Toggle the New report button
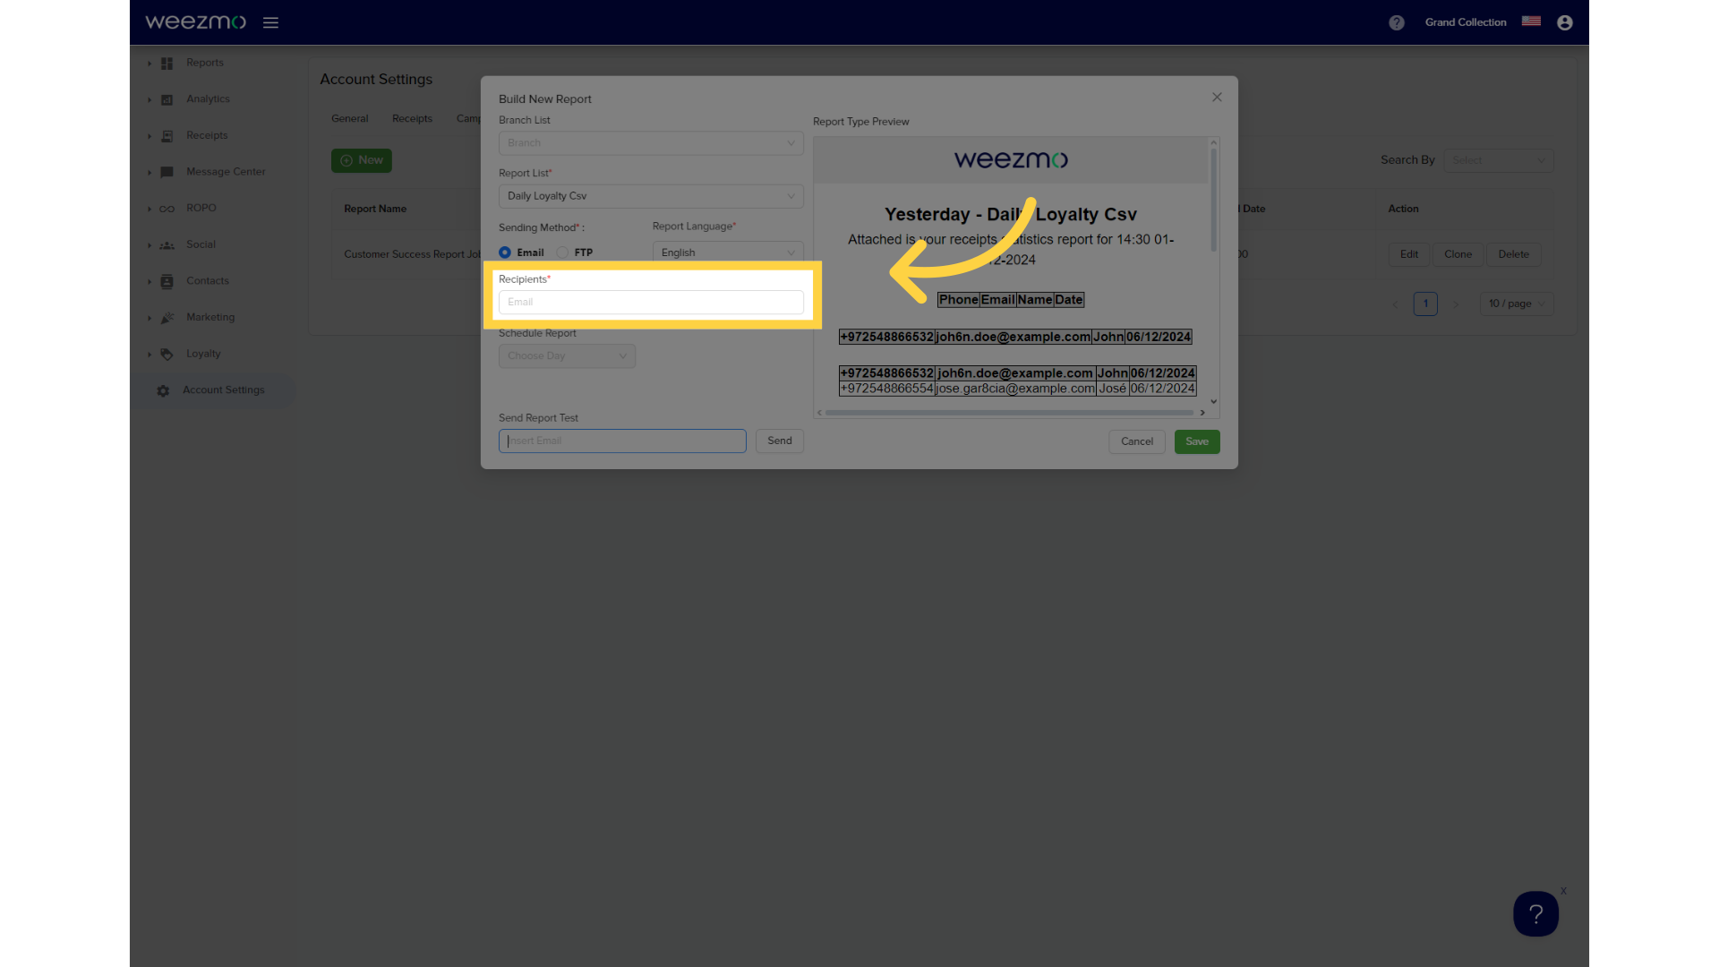 pyautogui.click(x=362, y=159)
